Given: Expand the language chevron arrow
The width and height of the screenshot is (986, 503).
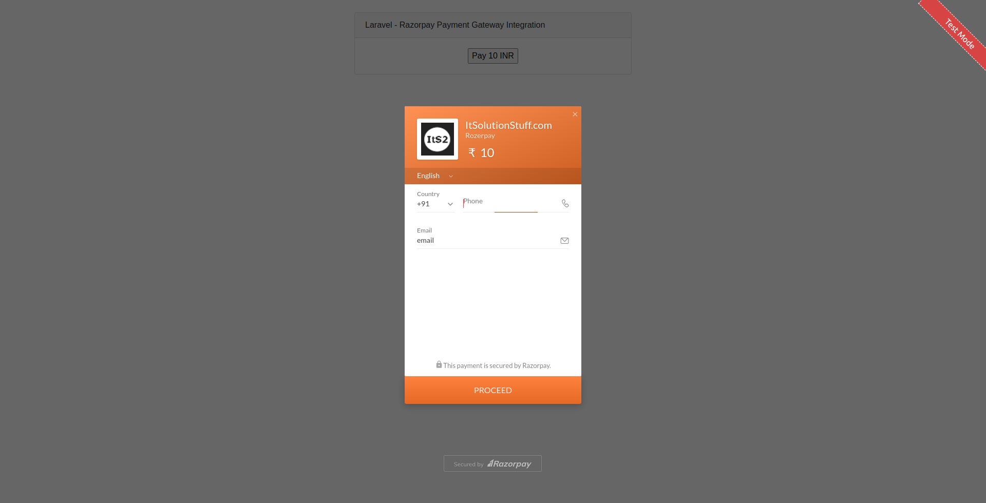Looking at the screenshot, I should click(x=451, y=177).
